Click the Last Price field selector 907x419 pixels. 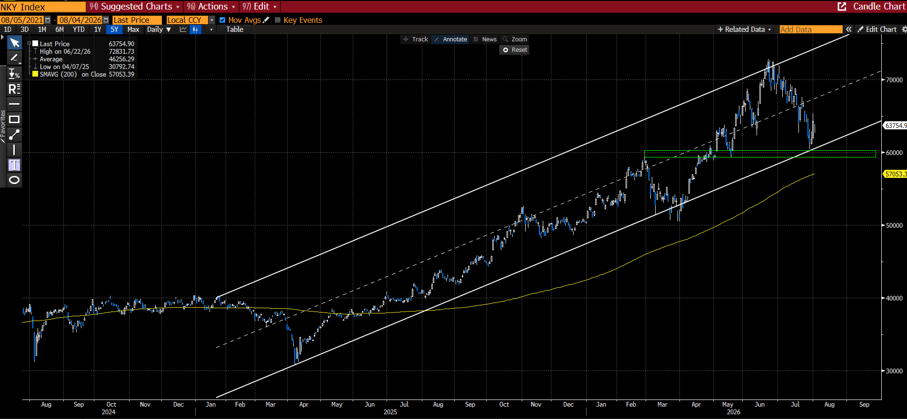137,20
